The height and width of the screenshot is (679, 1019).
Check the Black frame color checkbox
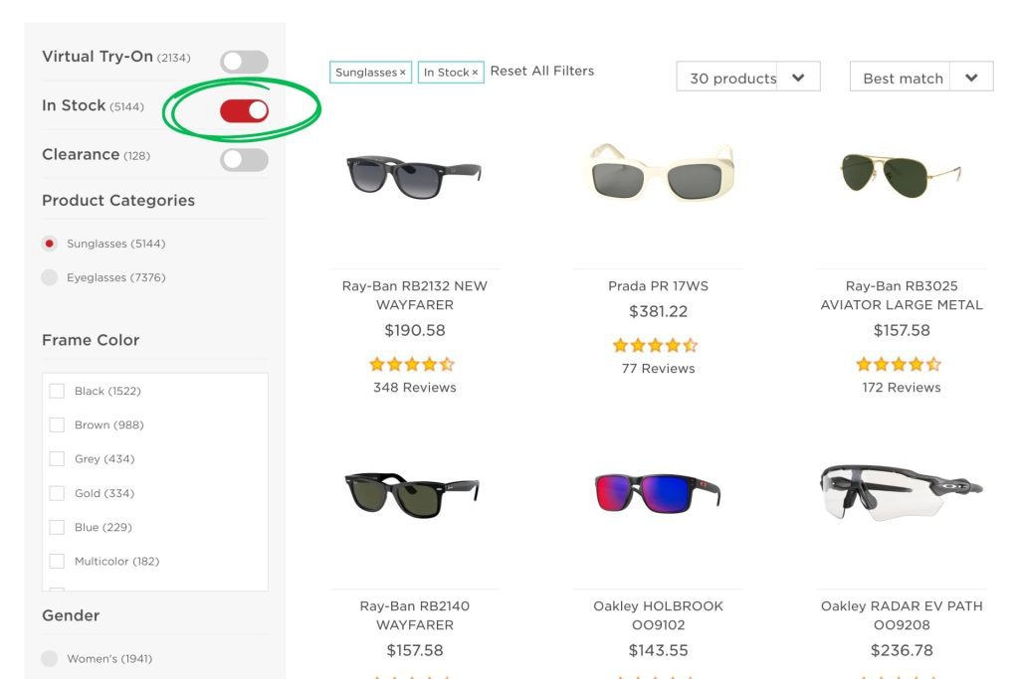[57, 391]
